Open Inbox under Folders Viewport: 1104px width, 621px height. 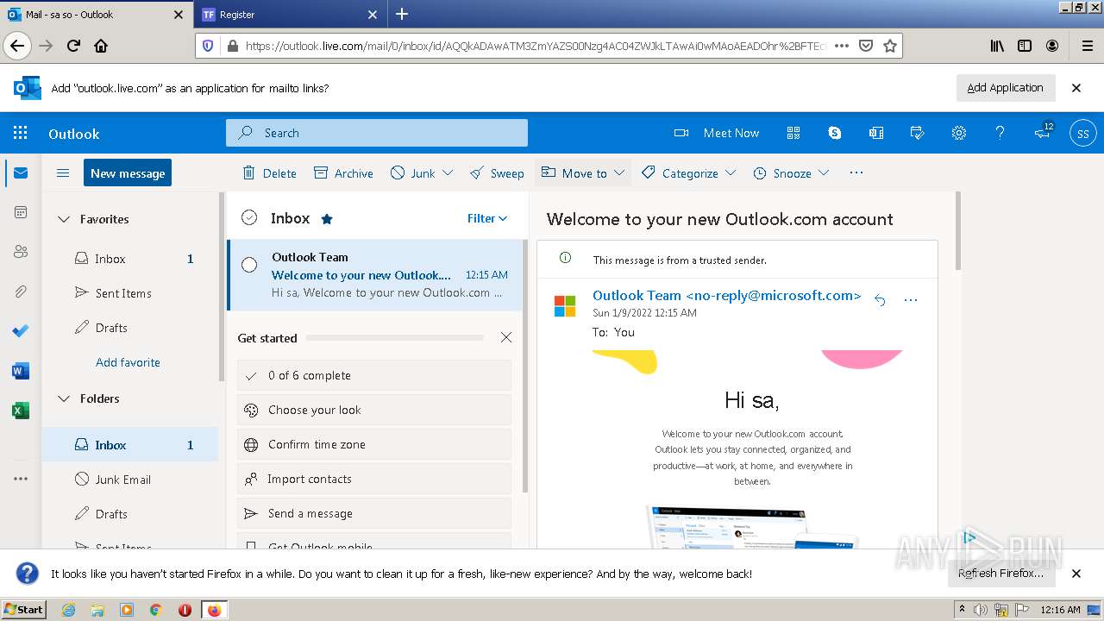click(130, 445)
